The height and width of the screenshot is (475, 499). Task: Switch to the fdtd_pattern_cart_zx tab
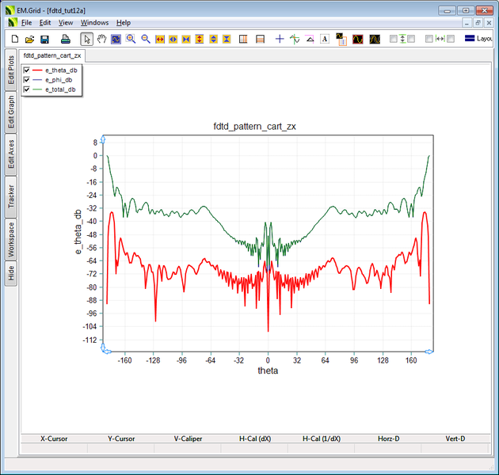point(52,55)
